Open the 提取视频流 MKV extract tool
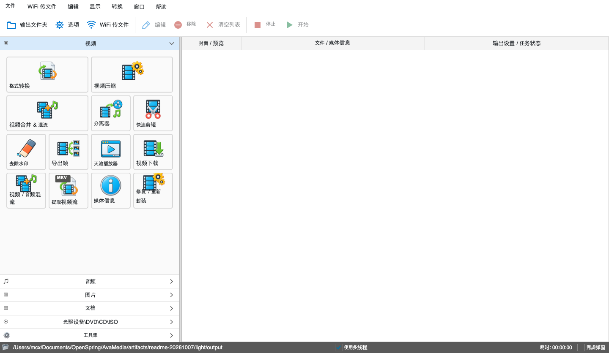Screen dimensions: 609x353 click(x=69, y=190)
